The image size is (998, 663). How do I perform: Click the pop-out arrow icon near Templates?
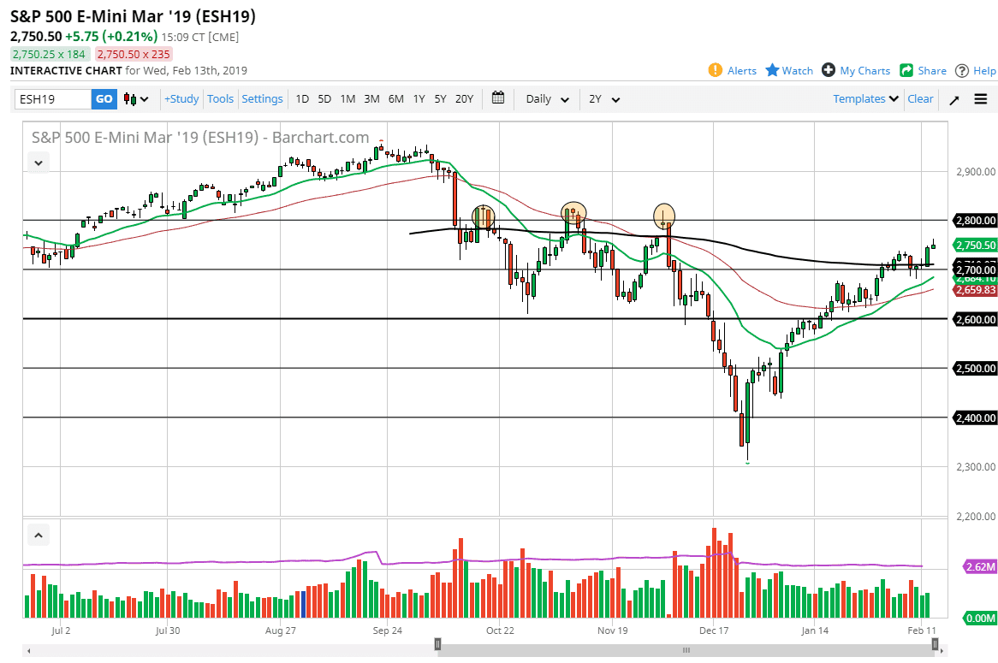(x=953, y=98)
